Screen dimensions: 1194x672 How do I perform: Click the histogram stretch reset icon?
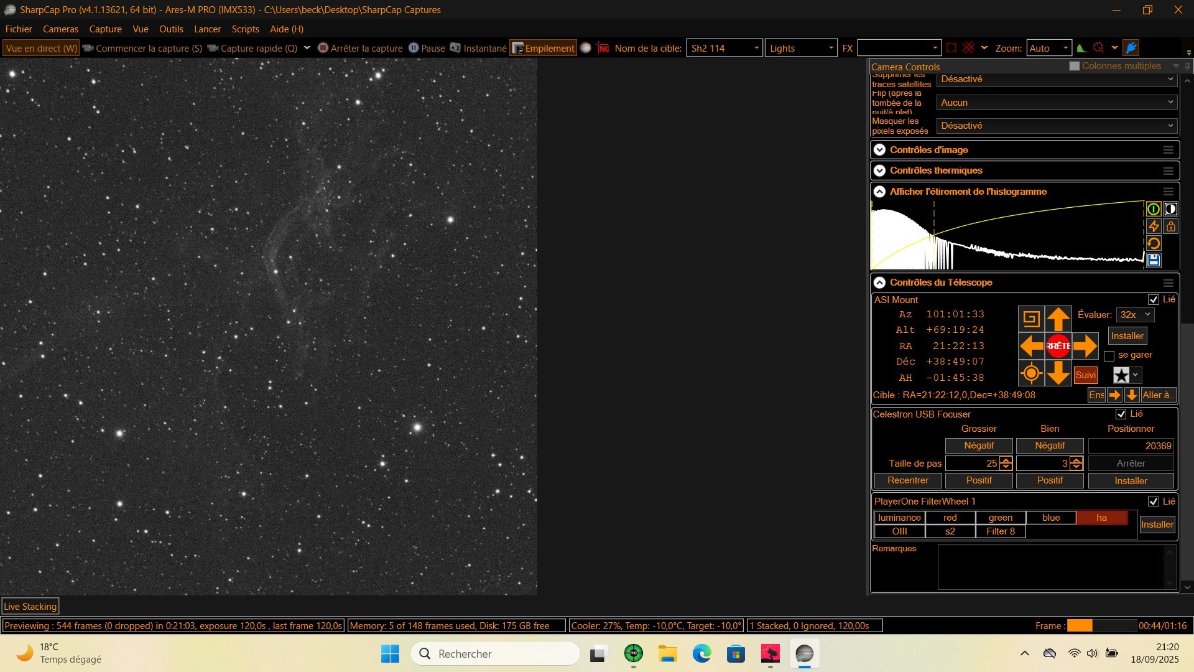1154,243
